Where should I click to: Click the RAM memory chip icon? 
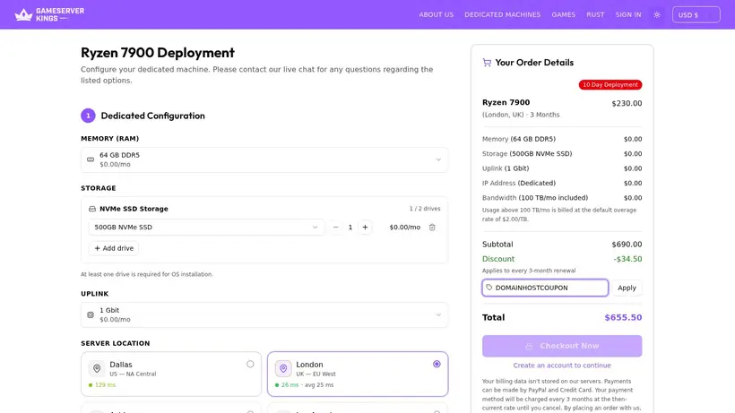pos(91,159)
